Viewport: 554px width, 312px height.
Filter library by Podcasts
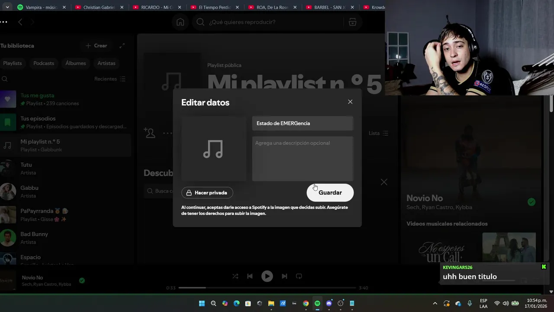click(44, 63)
